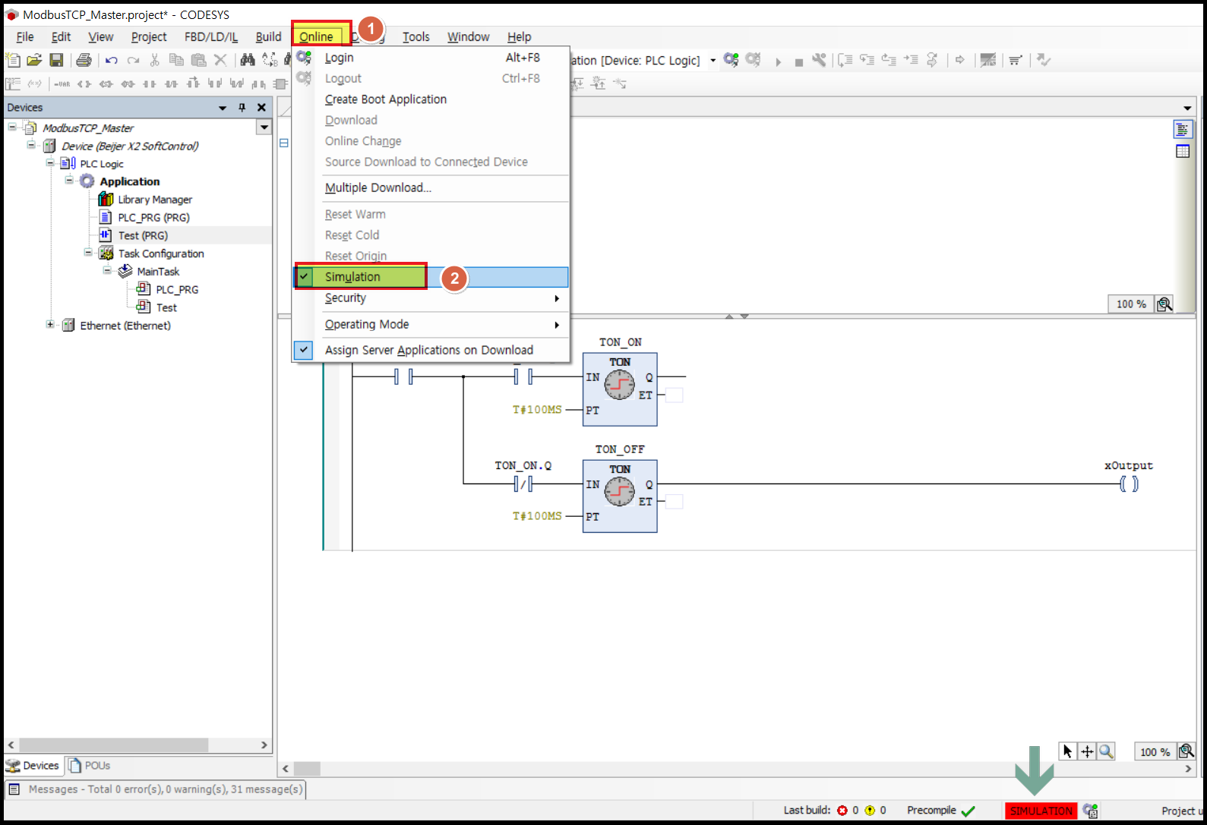Click the Precompile status entry
1207x825 pixels.
tap(940, 811)
